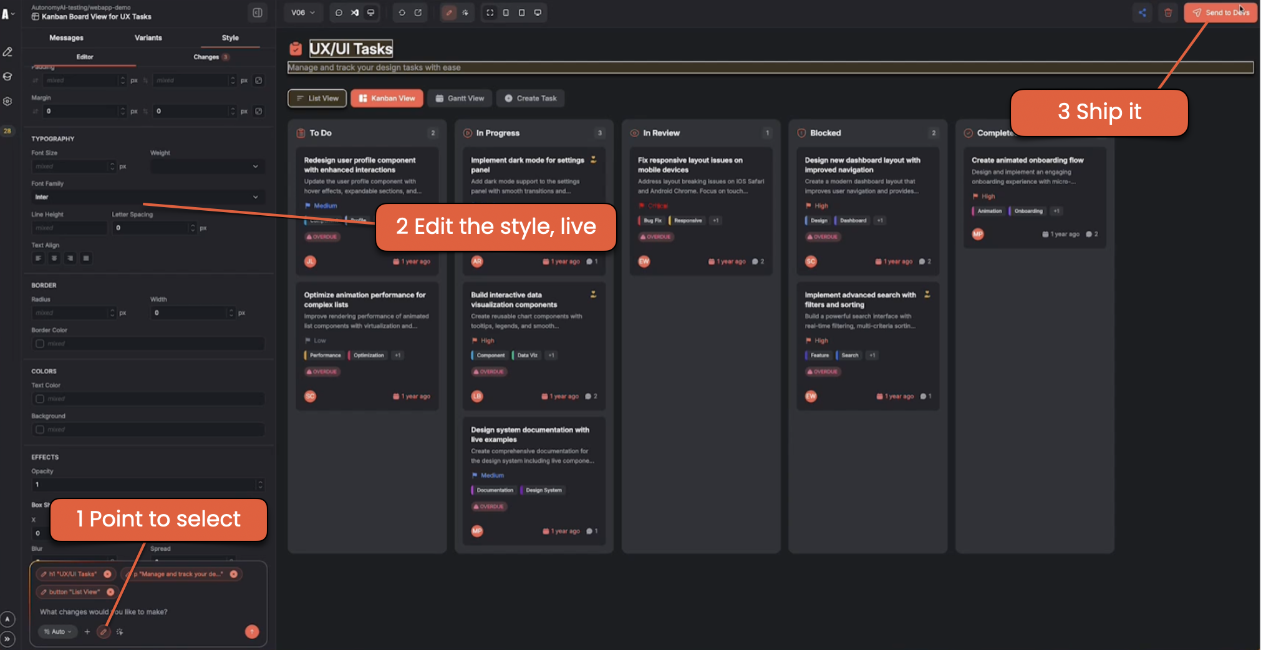
Task: Open the Editor sub-tab
Action: (85, 57)
